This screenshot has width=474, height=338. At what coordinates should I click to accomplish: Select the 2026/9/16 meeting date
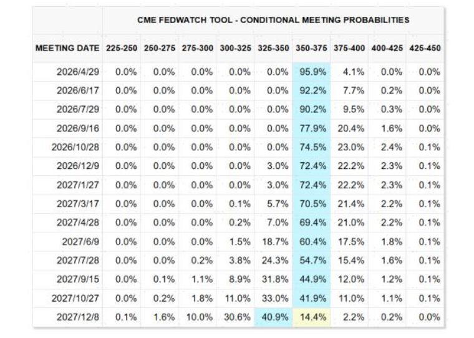(77, 128)
